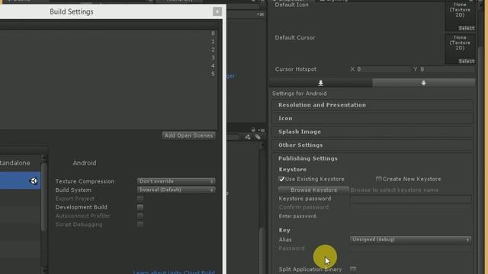Image resolution: width=488 pixels, height=274 pixels.
Task: Close the Build Settings window
Action: [217, 11]
